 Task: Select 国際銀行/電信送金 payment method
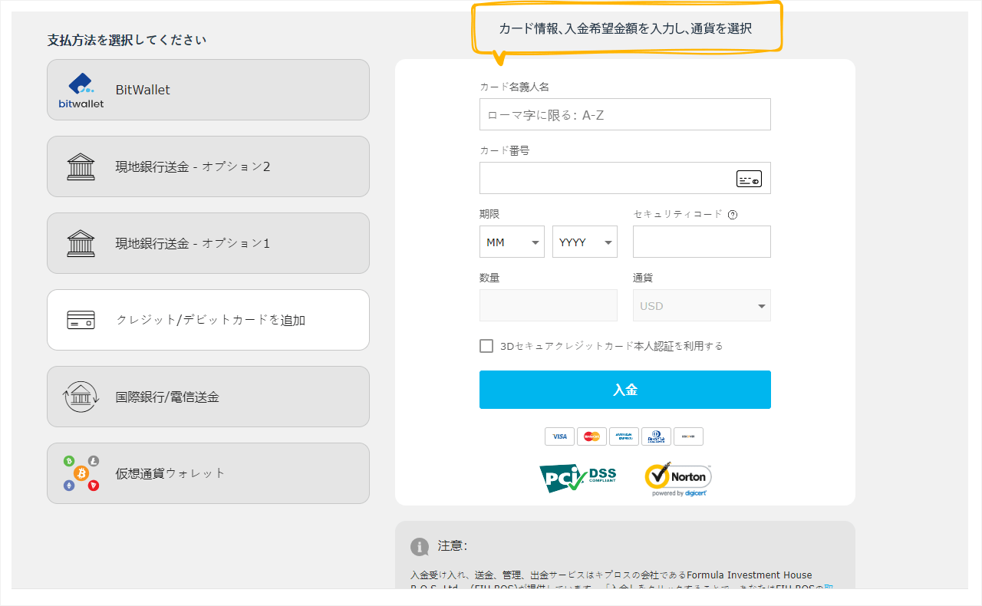point(208,397)
